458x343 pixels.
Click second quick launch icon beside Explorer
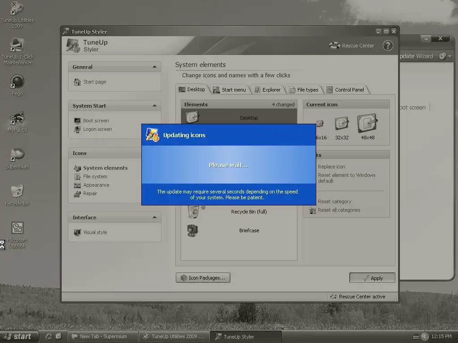pos(59,336)
